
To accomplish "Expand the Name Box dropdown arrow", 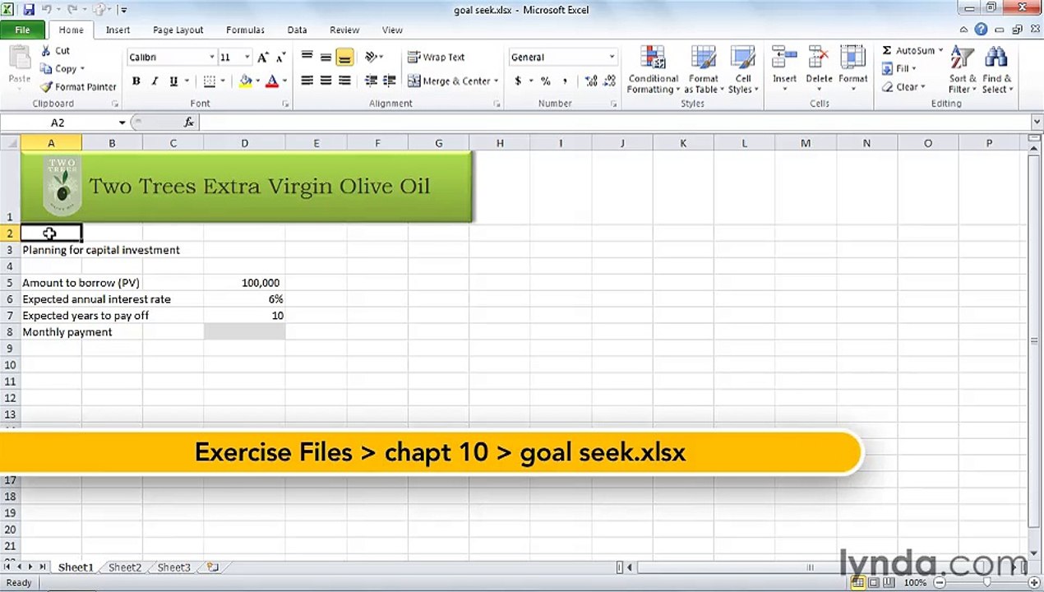I will (122, 123).
